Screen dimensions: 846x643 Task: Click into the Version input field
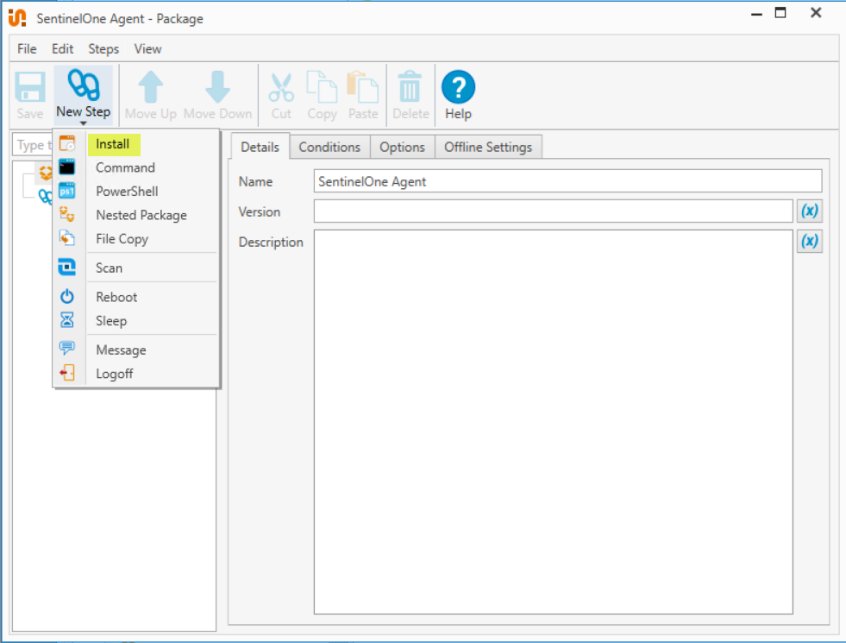click(553, 211)
